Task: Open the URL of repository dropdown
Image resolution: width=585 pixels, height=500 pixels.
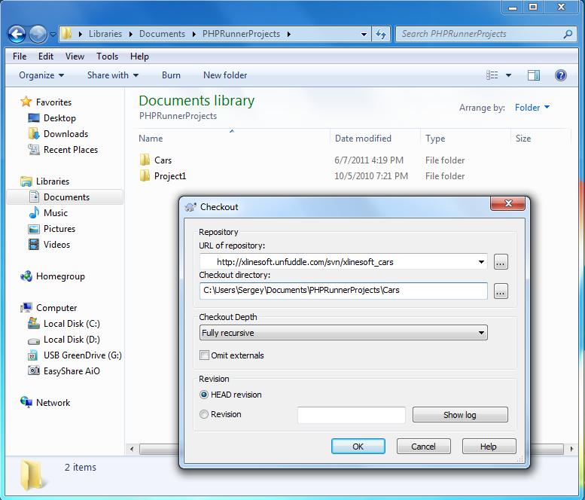Action: pos(481,262)
